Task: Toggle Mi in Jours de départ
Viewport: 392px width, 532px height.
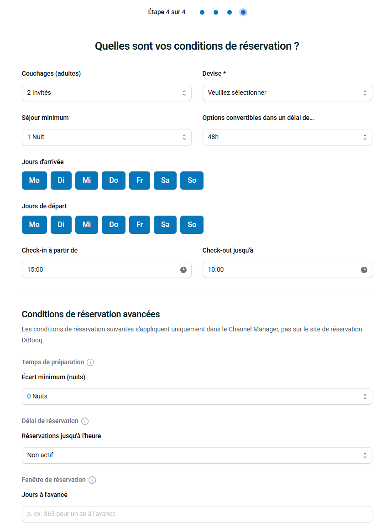Action: click(x=87, y=225)
